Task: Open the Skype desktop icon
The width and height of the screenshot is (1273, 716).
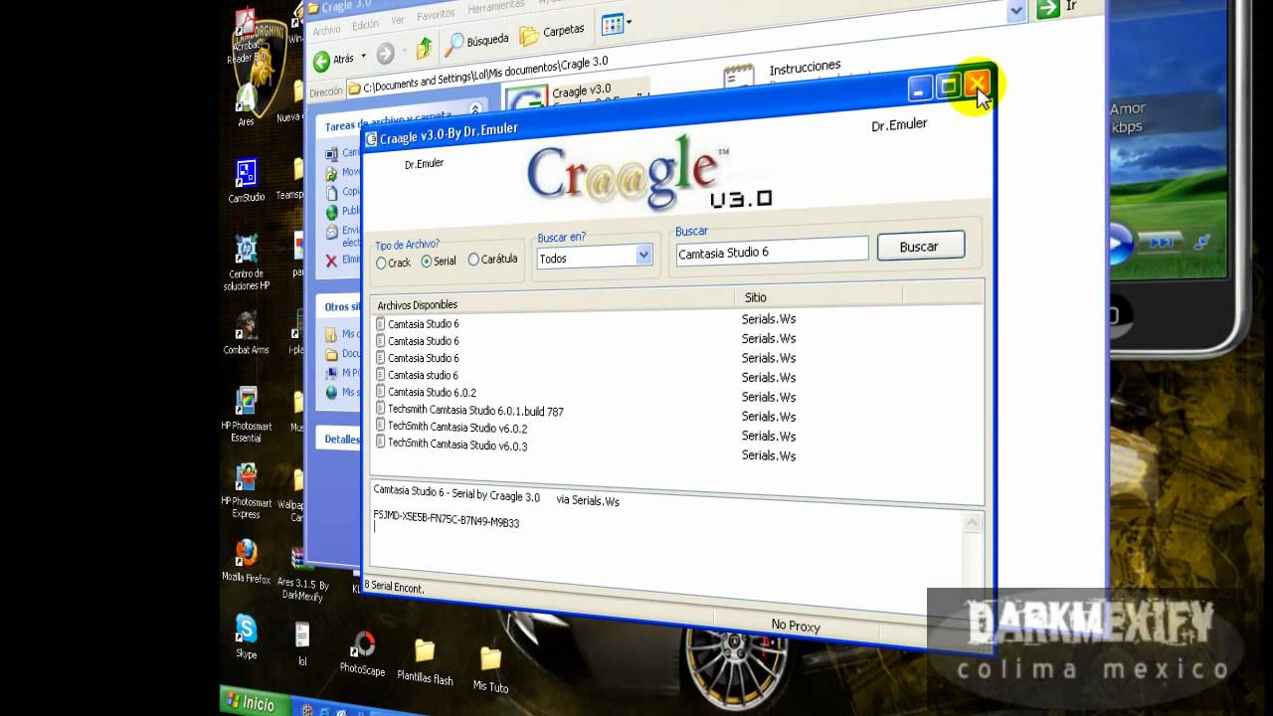Action: 246,636
